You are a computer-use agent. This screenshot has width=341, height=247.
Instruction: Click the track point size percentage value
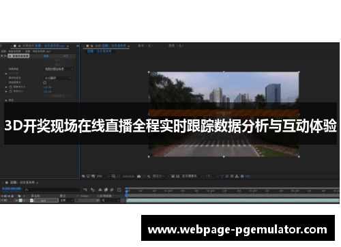tap(47, 87)
